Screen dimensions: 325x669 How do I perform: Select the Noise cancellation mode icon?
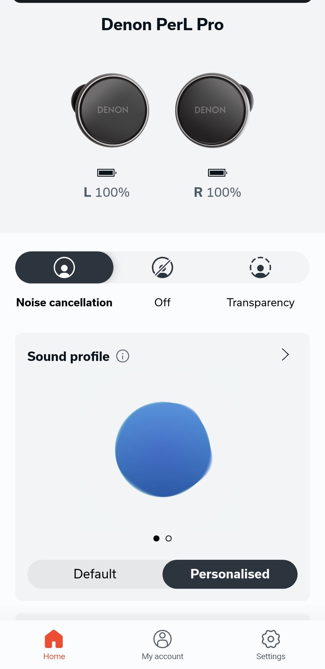pyautogui.click(x=64, y=267)
